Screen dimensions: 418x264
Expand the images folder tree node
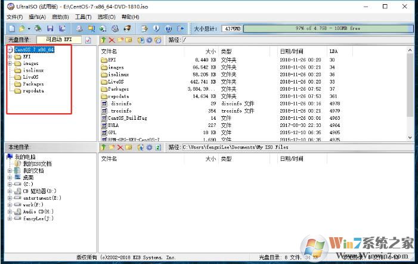point(10,63)
